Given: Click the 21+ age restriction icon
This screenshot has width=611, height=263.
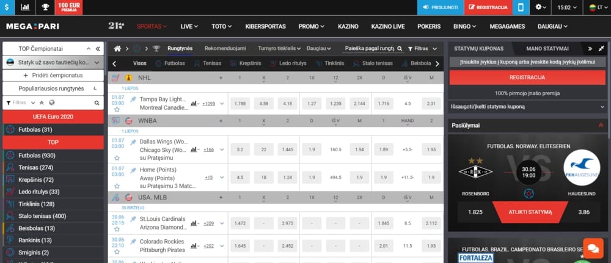Looking at the screenshot, I should pyautogui.click(x=116, y=26).
